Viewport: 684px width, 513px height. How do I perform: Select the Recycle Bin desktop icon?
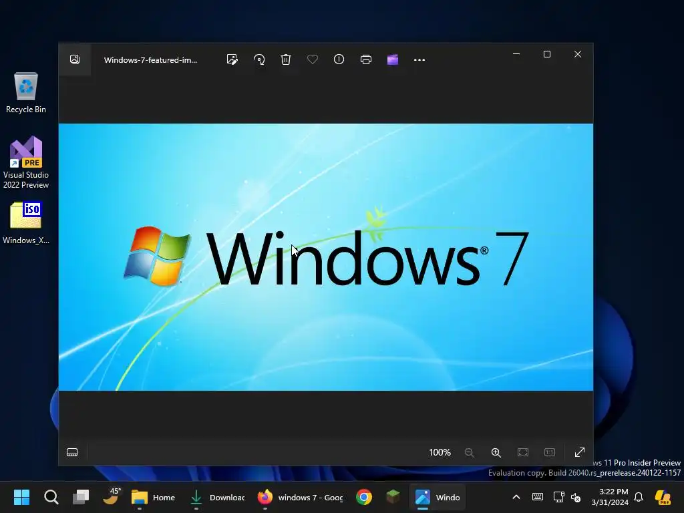pos(26,93)
